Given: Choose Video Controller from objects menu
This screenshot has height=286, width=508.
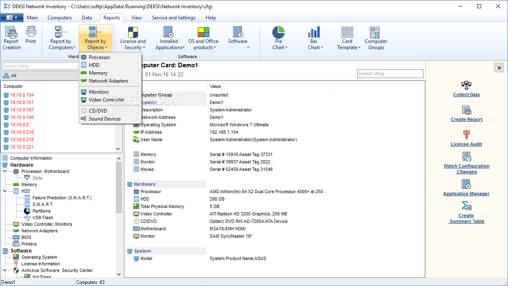Looking at the screenshot, I should coord(110,100).
